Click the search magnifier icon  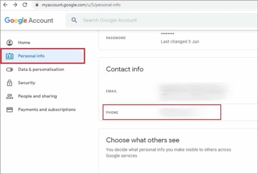pyautogui.click(x=74, y=20)
